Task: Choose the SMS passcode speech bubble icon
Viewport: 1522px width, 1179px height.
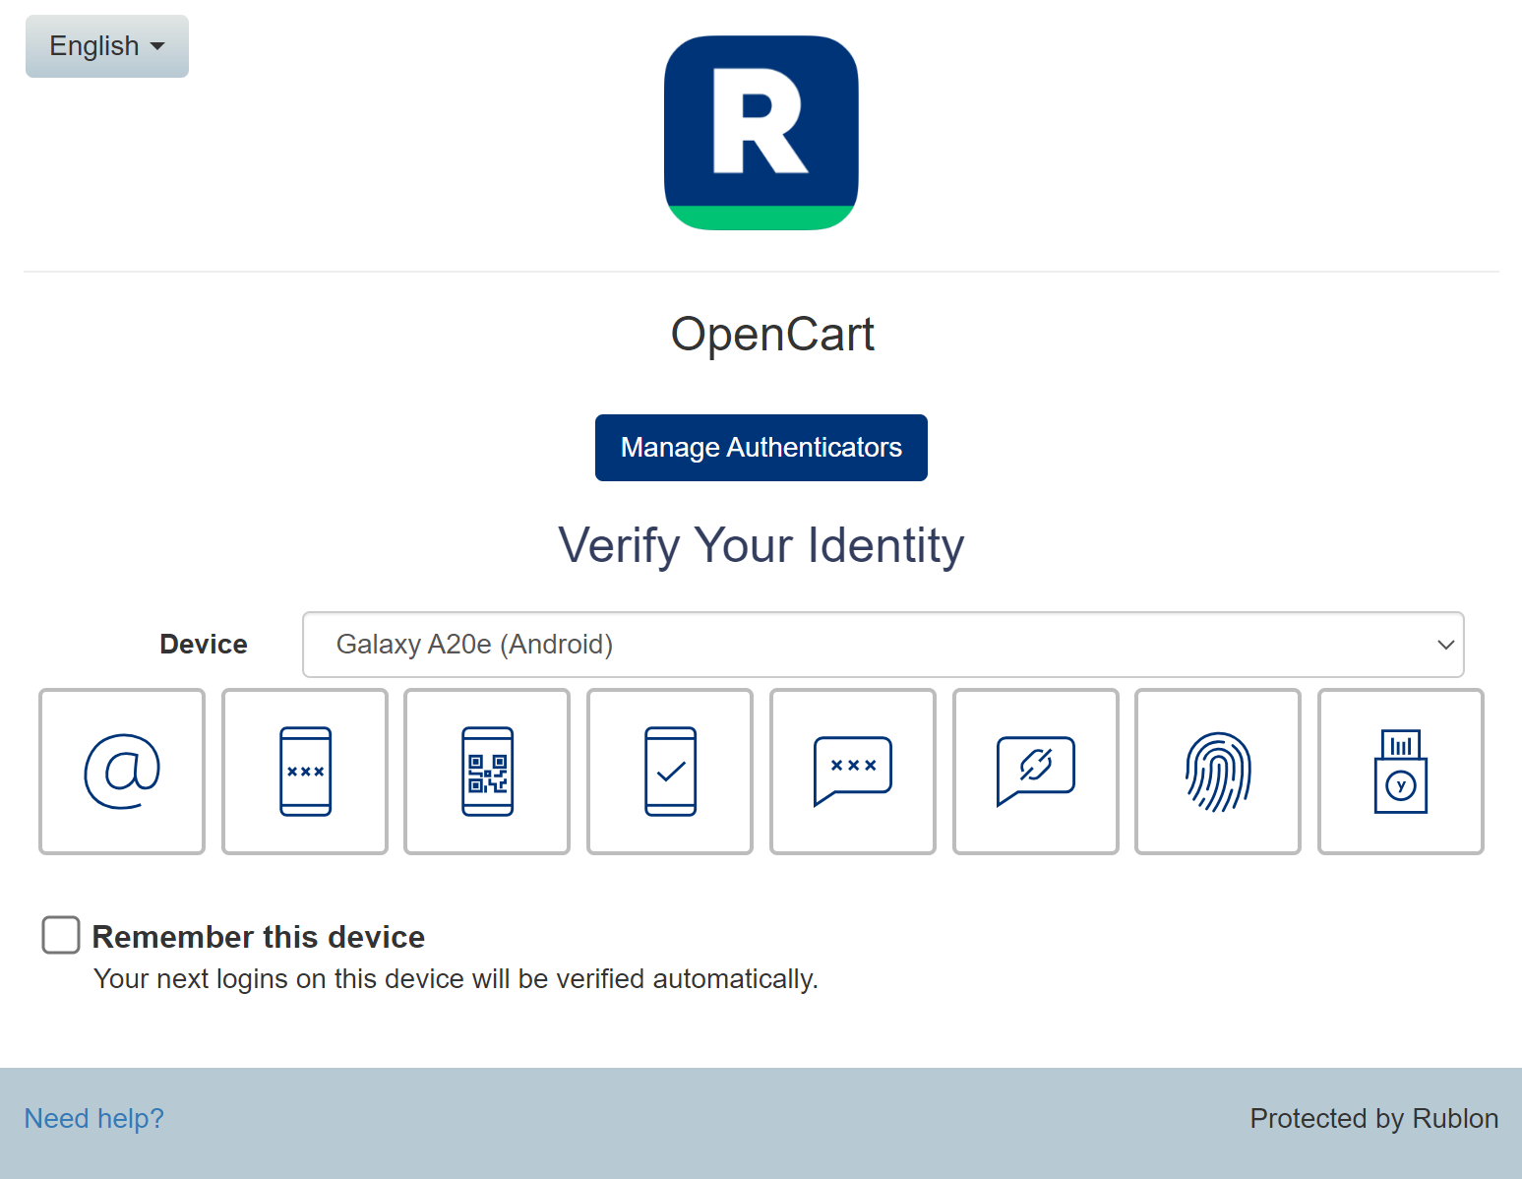Action: pyautogui.click(x=853, y=772)
